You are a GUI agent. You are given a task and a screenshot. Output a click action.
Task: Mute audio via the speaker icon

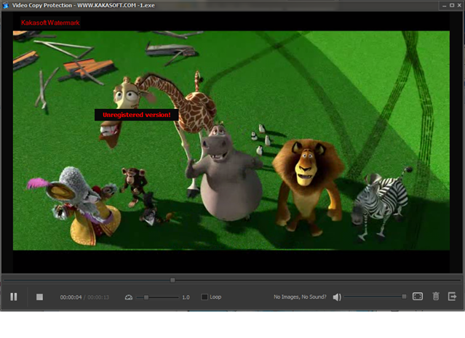[337, 297]
